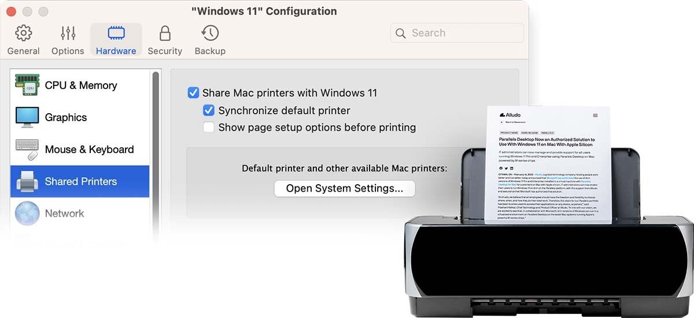Toggle Share Mac printers with Windows 11

193,93
